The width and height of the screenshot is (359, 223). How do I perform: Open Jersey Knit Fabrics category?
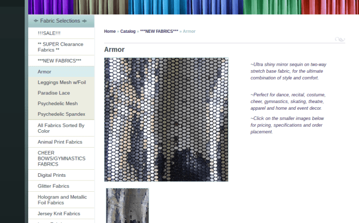point(59,213)
